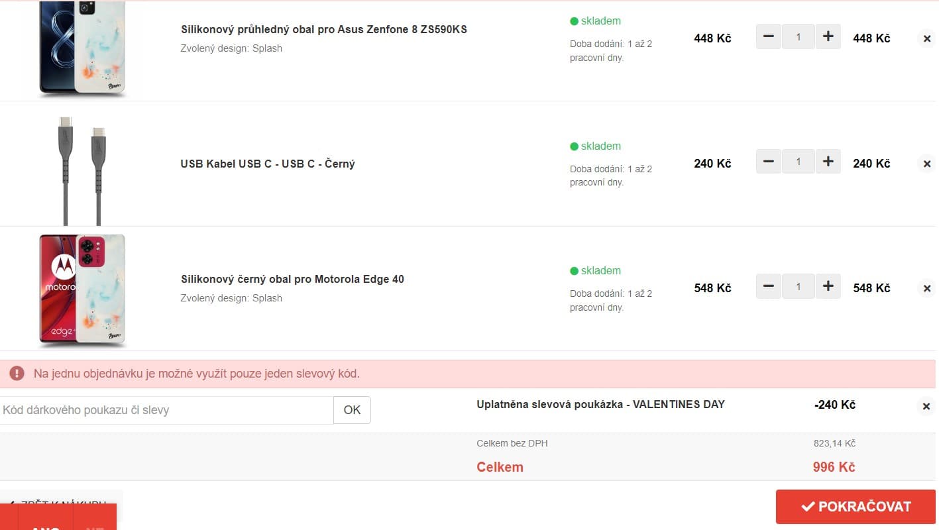Open Asus Zenfone 8 ZS590KS case product link
This screenshot has height=530, width=939.
[x=324, y=29]
